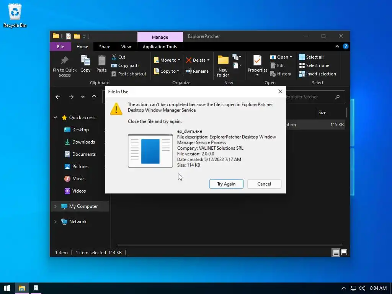Screen dimensions: 392x294
Task: Close the File In Use dialog
Action: pos(280,91)
